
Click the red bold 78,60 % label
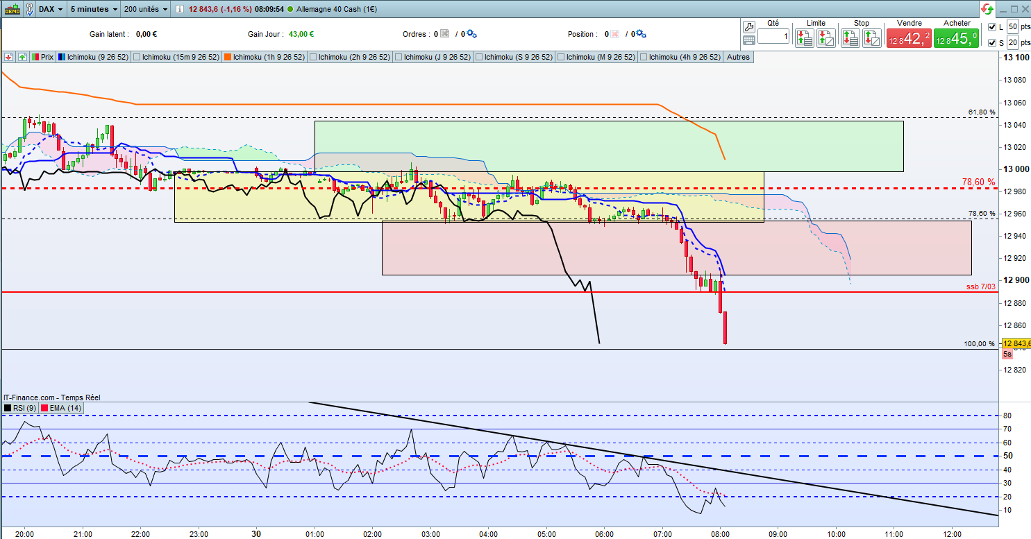pos(978,182)
